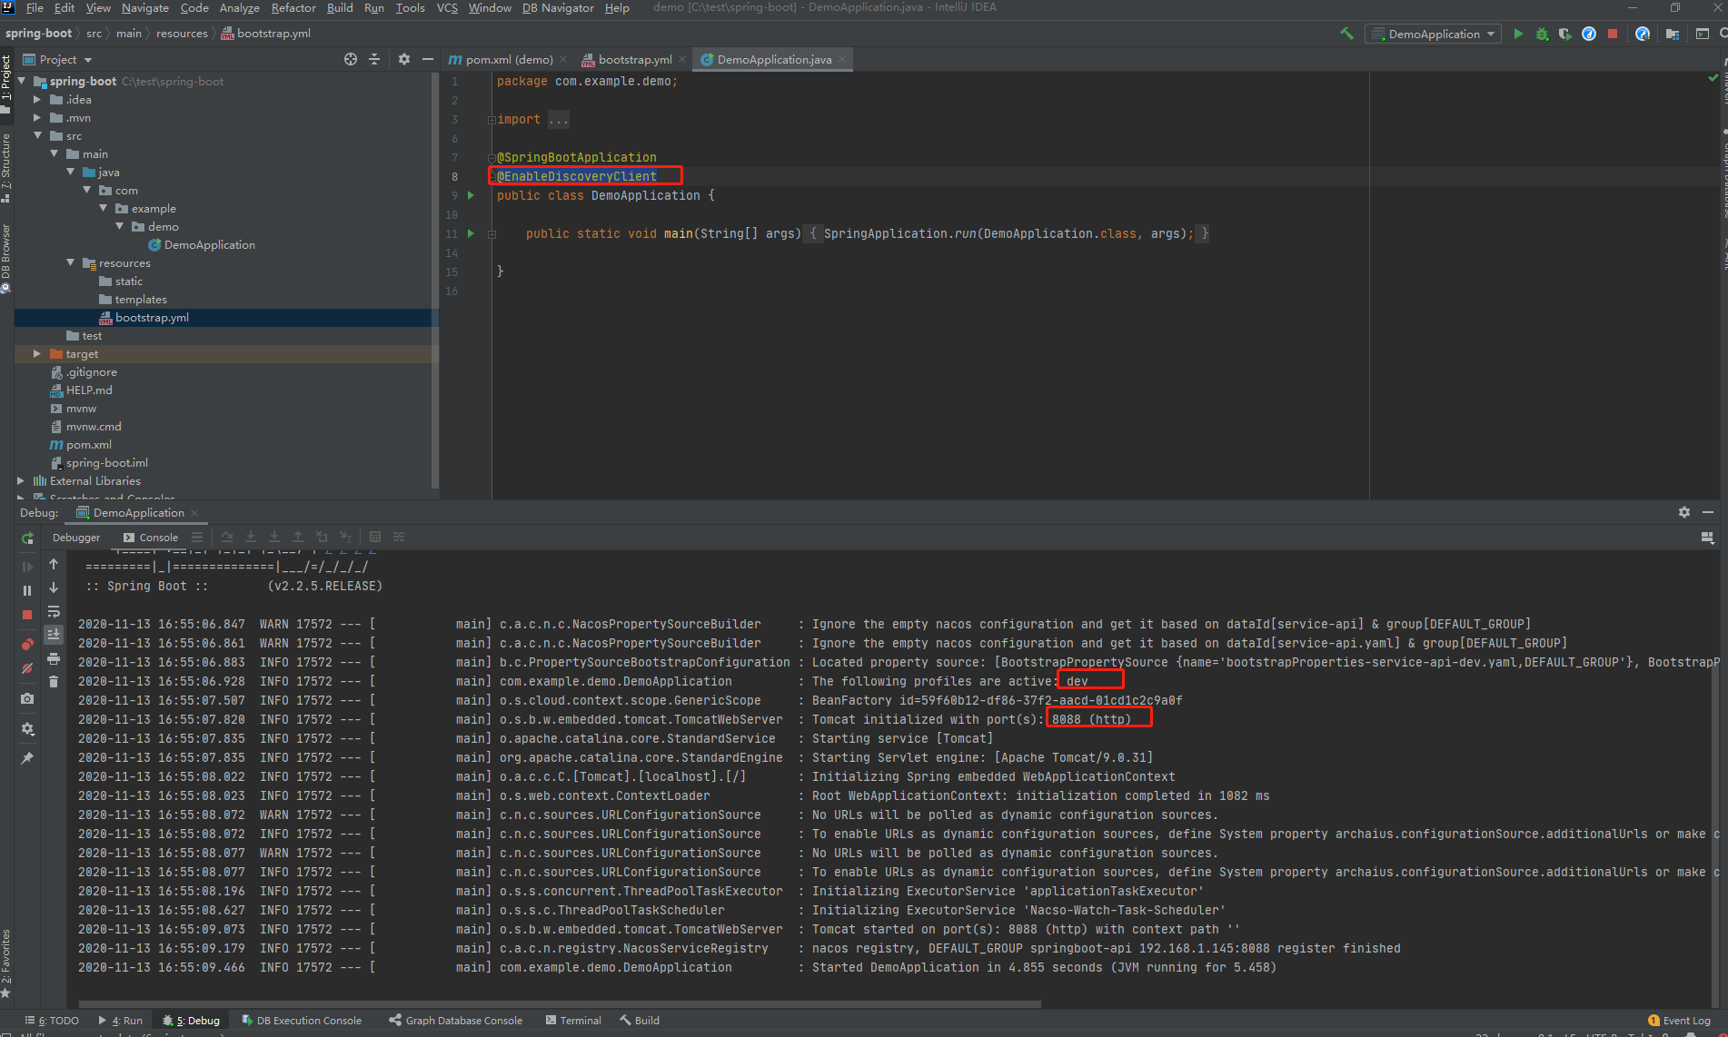Collapse all in the Project panel
Image resolution: width=1728 pixels, height=1037 pixels.
[x=374, y=59]
